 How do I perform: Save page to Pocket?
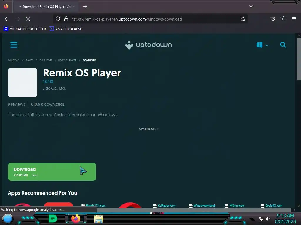point(272,19)
